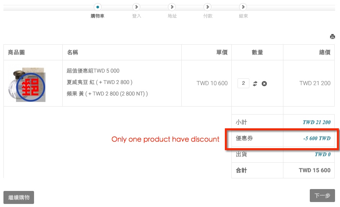Select the 登入 step label
This screenshot has width=340, height=207.
coord(137,16)
